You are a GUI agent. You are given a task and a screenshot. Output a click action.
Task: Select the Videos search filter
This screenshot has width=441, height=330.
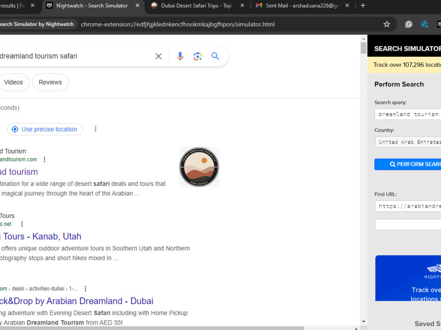point(14,82)
